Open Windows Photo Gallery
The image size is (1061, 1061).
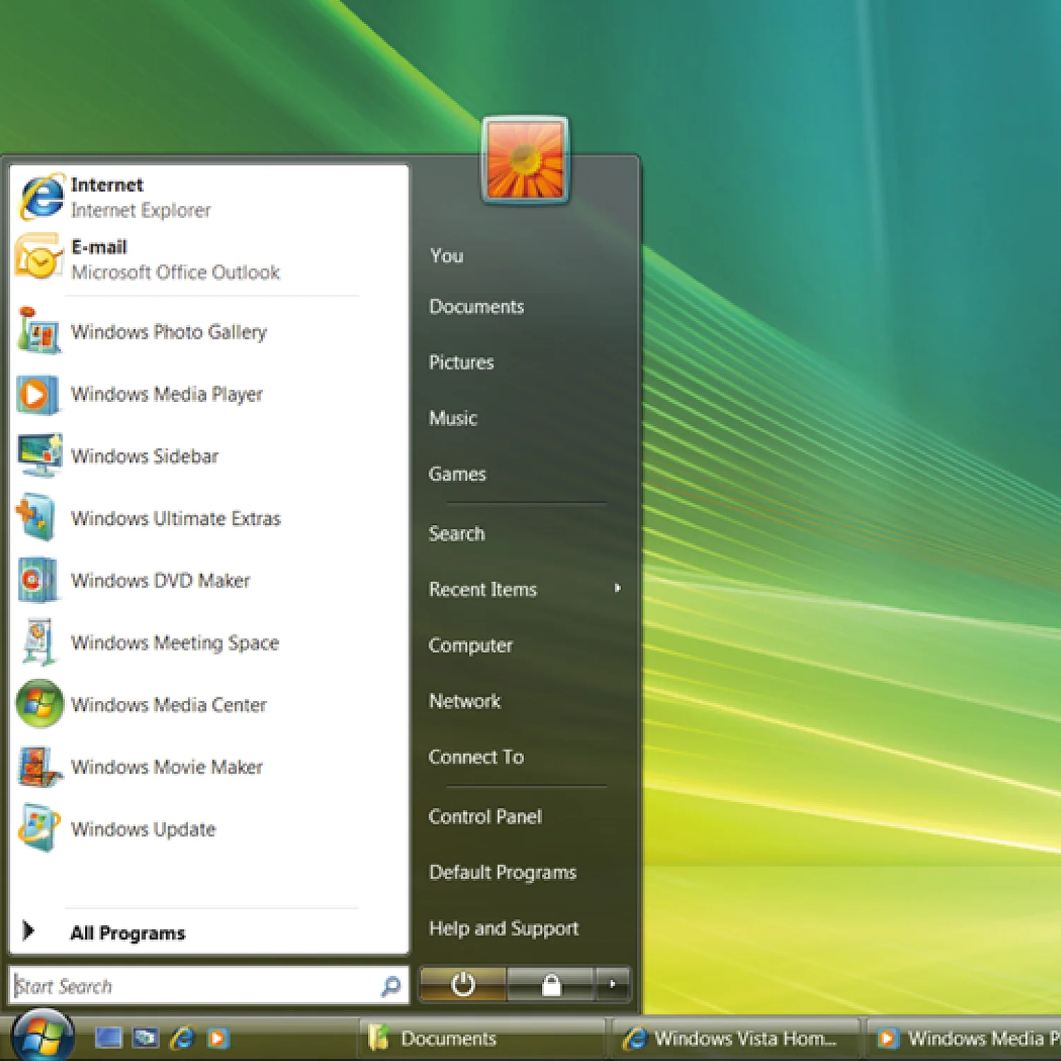(209, 332)
